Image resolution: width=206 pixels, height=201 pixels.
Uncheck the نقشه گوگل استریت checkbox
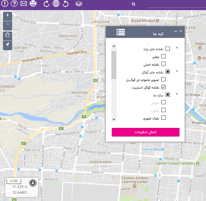click(x=163, y=87)
